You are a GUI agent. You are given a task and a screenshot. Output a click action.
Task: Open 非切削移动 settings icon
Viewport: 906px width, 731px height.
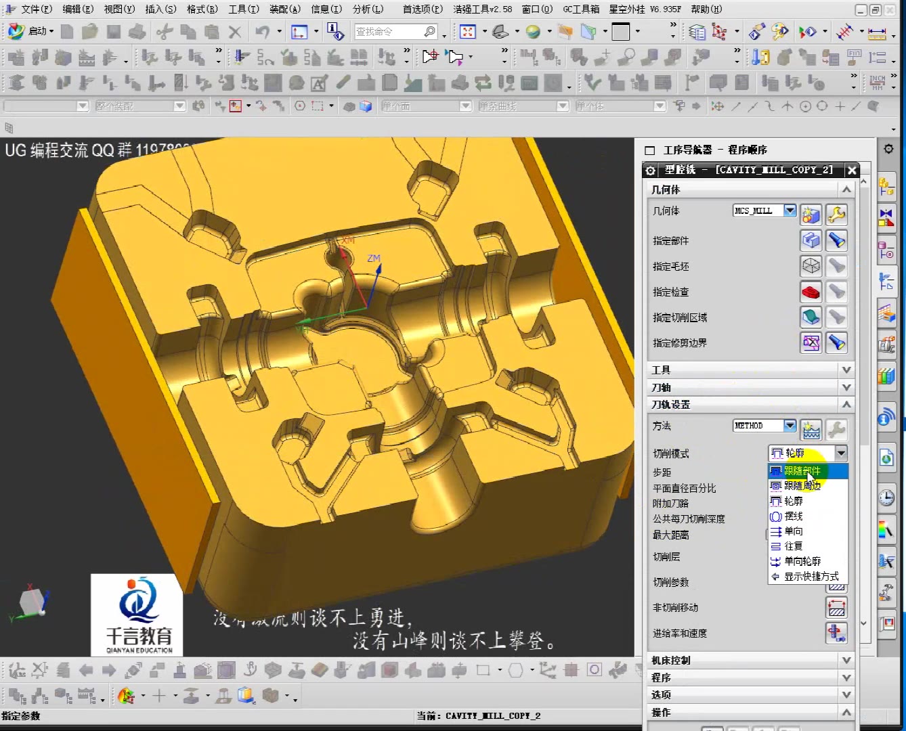[836, 608]
